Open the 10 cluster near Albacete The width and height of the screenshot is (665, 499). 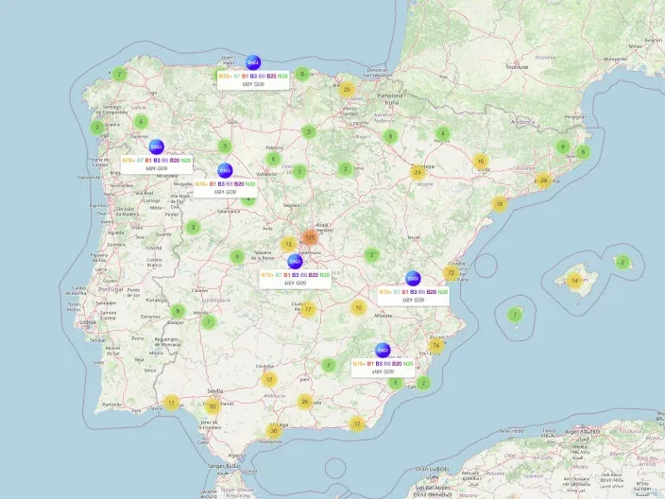[358, 308]
